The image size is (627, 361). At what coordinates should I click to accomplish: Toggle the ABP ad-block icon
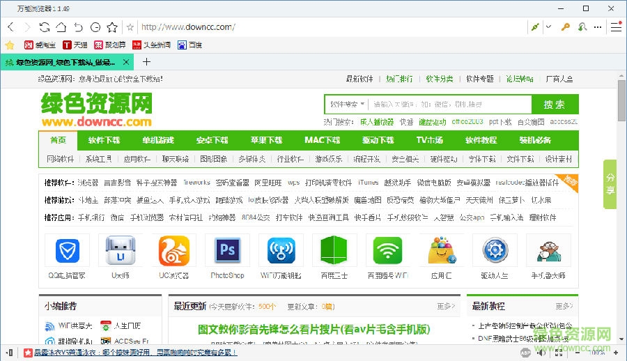525,353
